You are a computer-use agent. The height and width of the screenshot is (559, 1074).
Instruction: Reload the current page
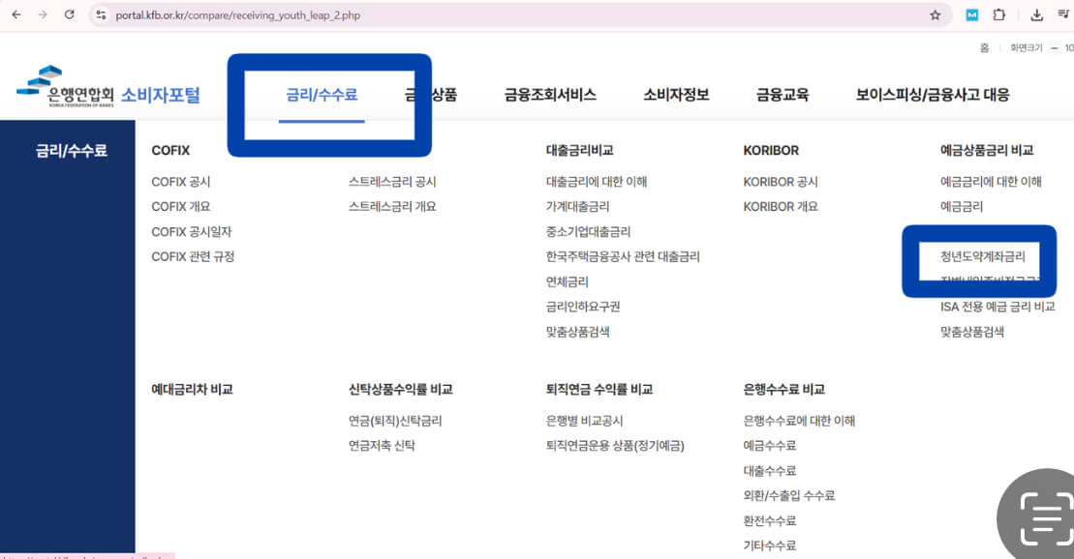(67, 15)
